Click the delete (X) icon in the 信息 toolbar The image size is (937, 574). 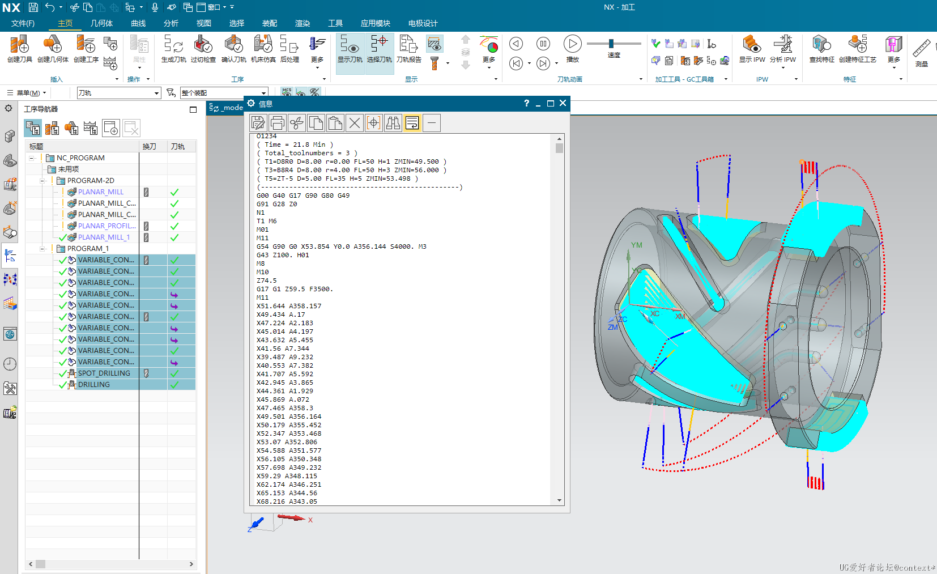pos(355,123)
